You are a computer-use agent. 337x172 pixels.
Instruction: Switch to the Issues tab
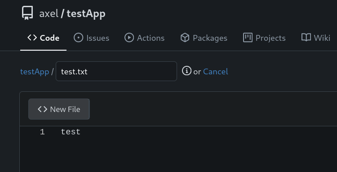coord(92,38)
